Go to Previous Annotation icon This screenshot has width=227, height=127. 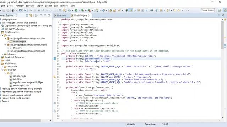[x=168, y=10]
